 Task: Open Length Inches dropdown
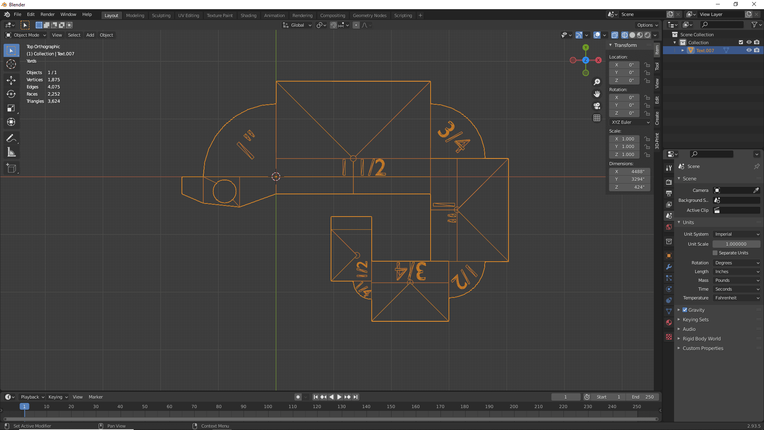pos(737,272)
